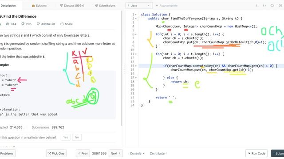Collapse the if block fold at line 14
The image size is (284, 159).
pyautogui.click(x=136, y=66)
